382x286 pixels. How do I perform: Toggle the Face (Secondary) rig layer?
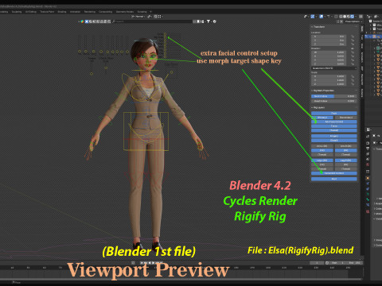346,118
